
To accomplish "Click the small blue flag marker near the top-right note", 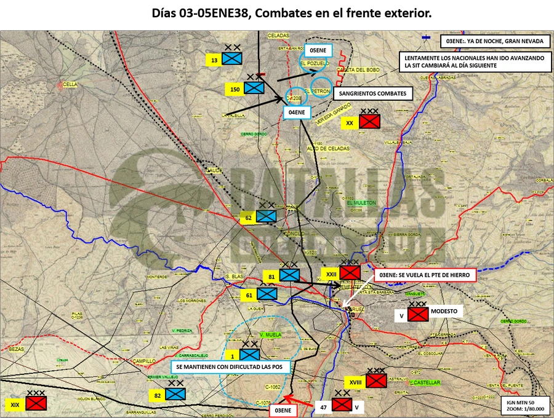I will 427,37.
